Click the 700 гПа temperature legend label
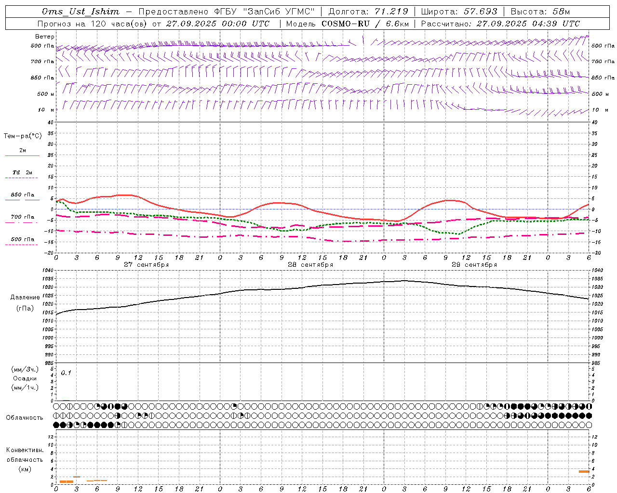This screenshot has width=617, height=493. click(23, 217)
